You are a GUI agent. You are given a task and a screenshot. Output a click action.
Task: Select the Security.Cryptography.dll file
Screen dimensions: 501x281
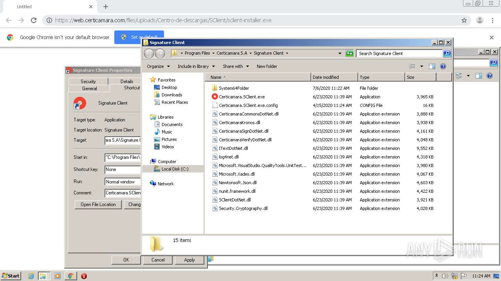pos(243,208)
